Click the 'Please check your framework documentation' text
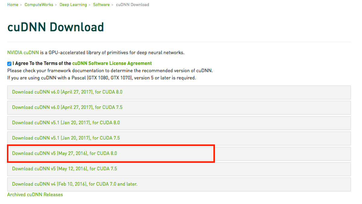 tap(110, 71)
